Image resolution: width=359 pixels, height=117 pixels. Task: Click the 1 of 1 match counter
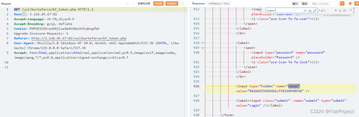322,10
